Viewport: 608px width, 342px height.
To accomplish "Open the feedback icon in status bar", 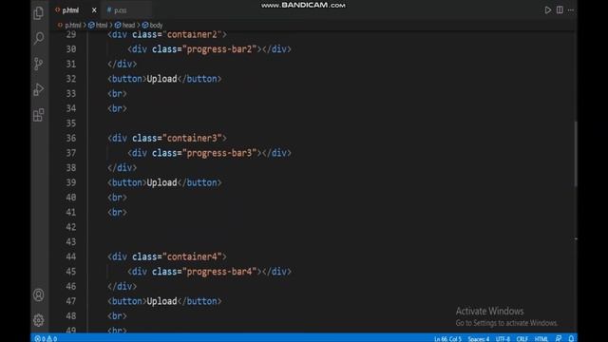I will coord(559,338).
